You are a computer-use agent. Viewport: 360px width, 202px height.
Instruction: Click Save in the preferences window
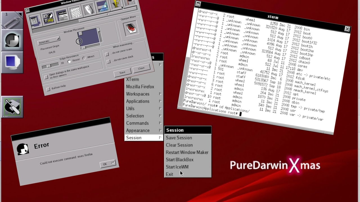[122, 72]
